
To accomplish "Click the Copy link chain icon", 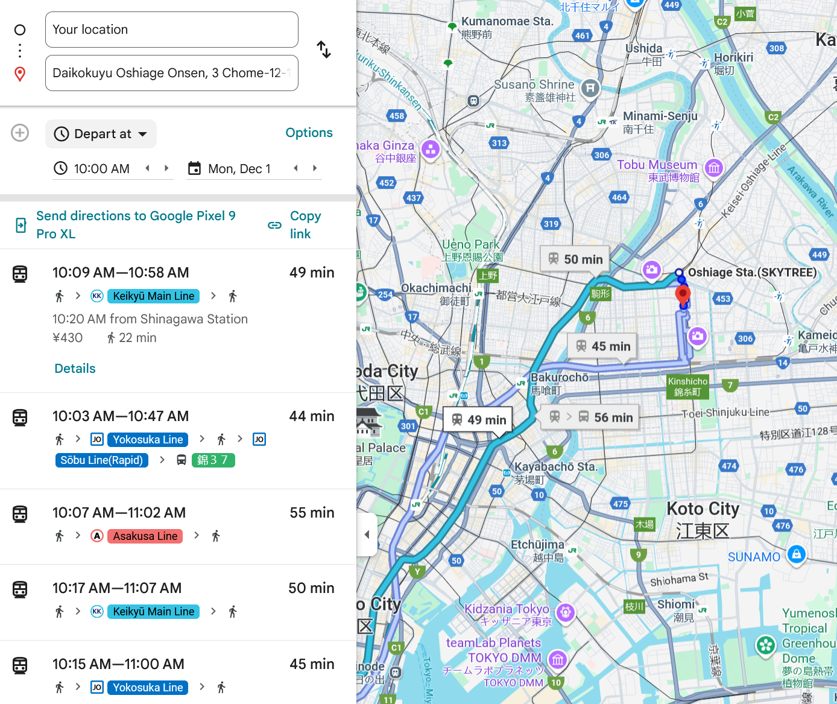I will [x=275, y=225].
